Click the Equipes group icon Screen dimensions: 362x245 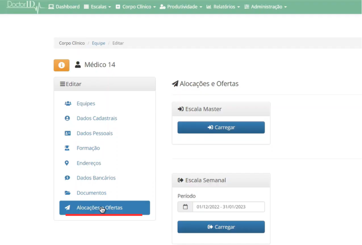click(67, 103)
